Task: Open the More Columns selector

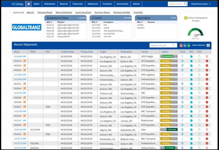Action: pos(201,45)
